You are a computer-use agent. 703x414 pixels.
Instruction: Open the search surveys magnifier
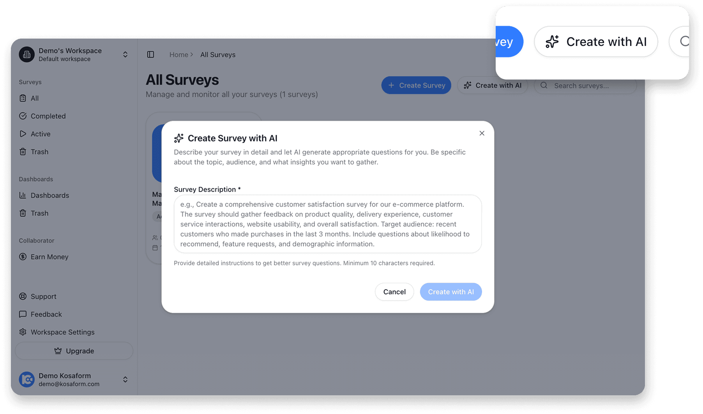click(544, 85)
